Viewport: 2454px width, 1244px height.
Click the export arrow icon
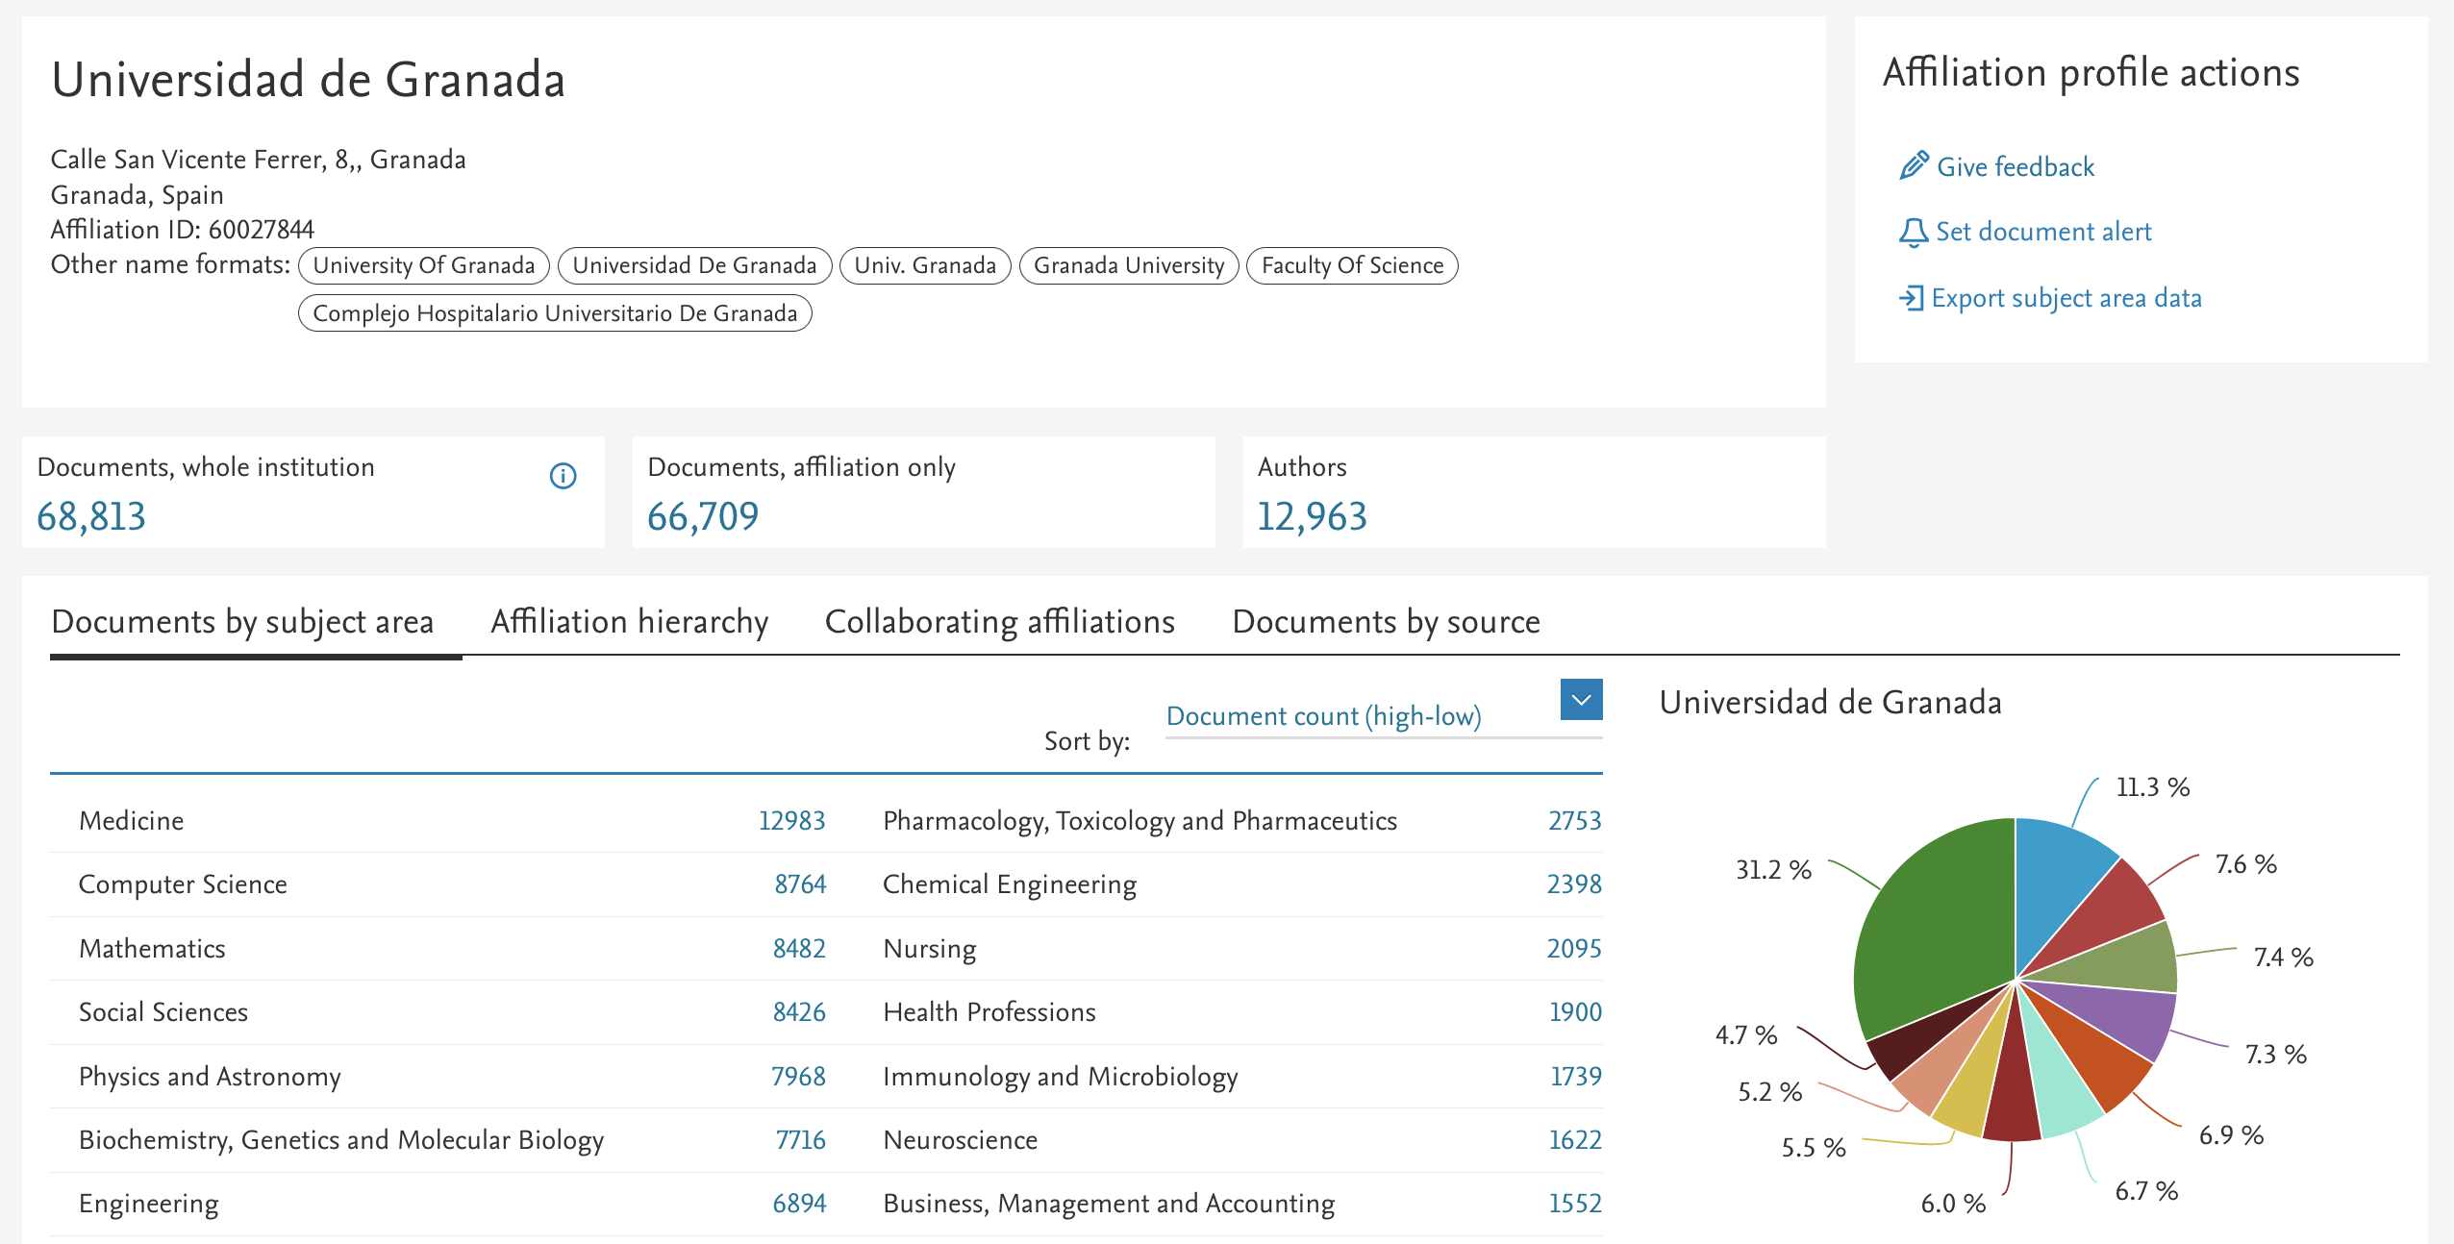1912,298
